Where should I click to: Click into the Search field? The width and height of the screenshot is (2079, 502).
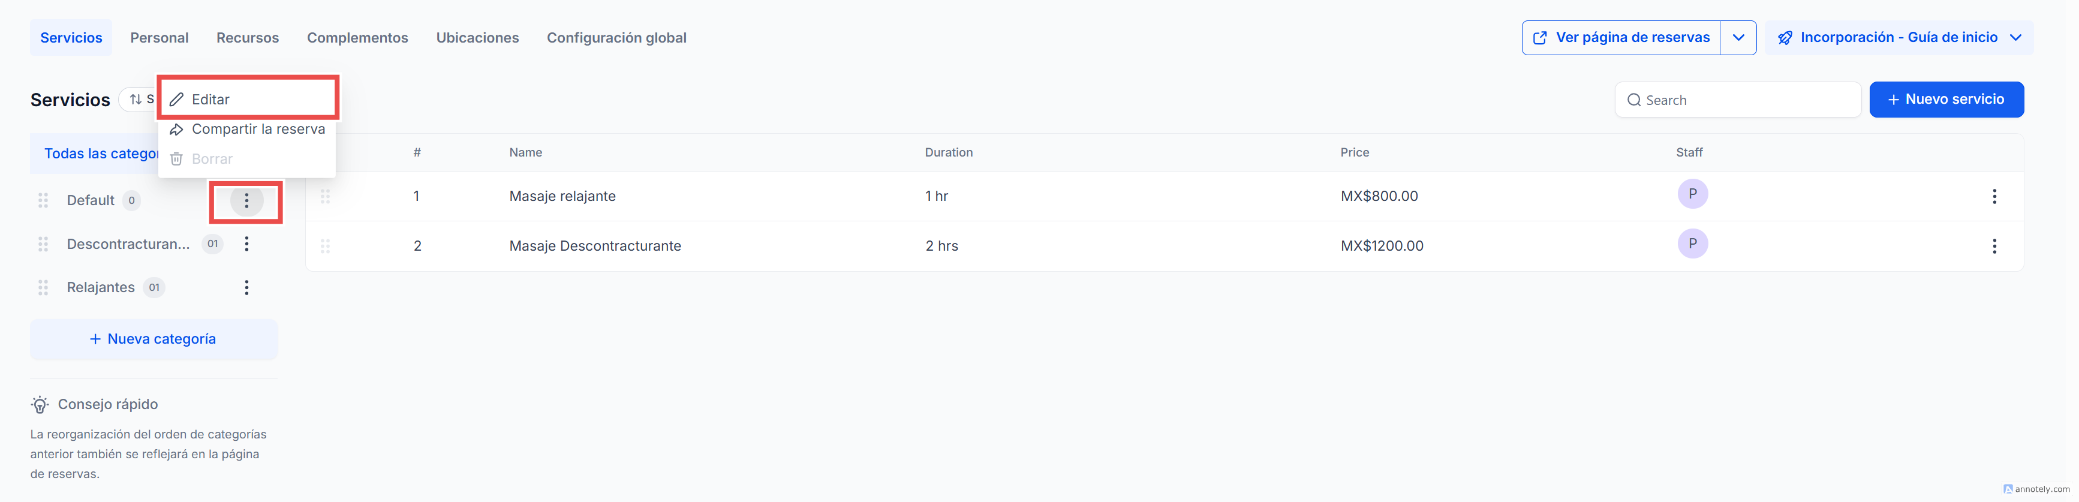(1743, 100)
